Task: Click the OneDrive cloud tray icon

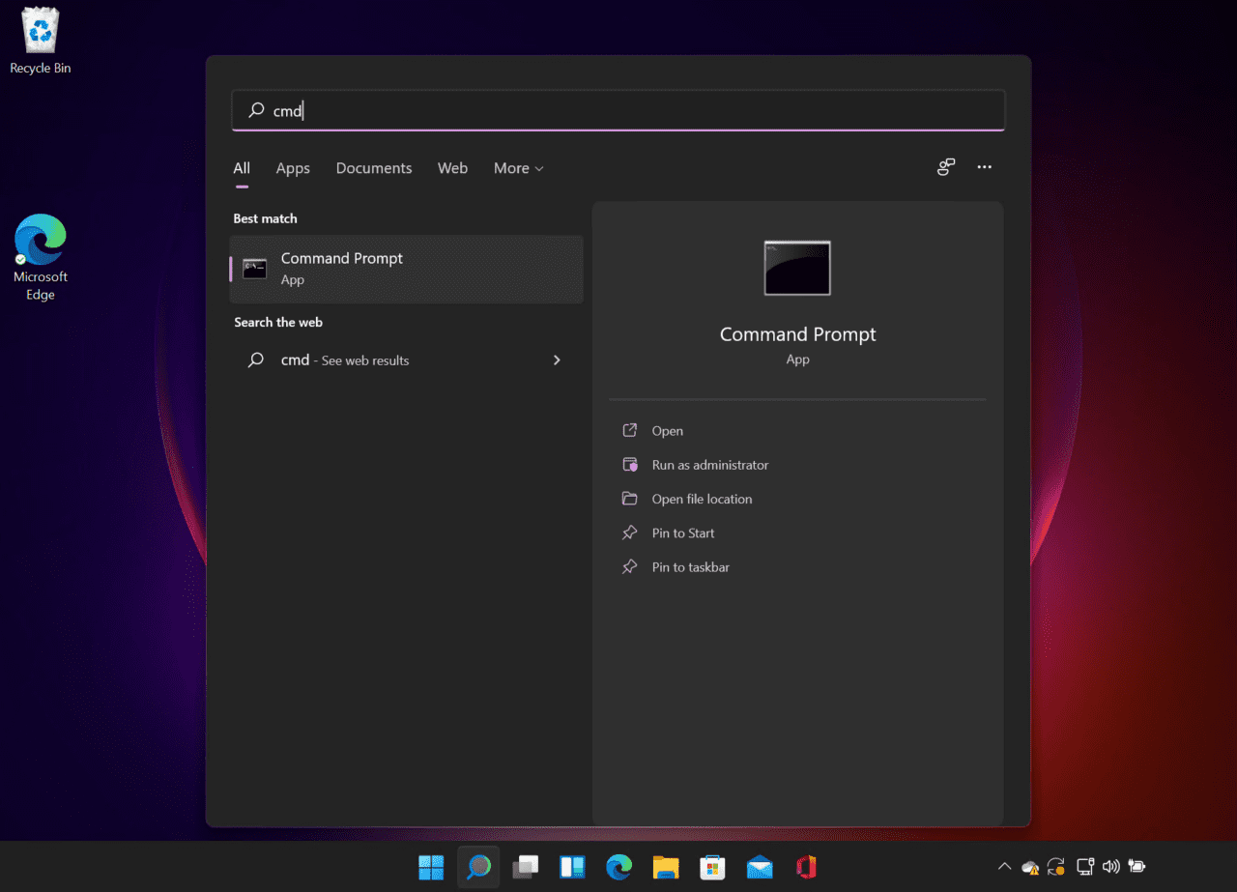Action: pyautogui.click(x=1030, y=867)
